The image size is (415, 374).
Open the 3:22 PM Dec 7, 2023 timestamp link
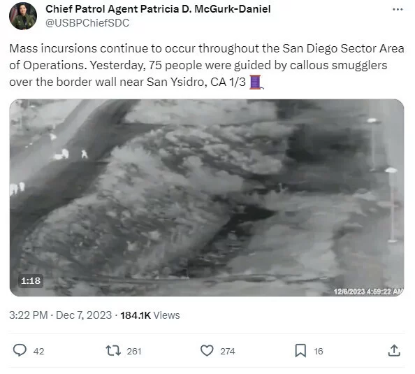60,315
